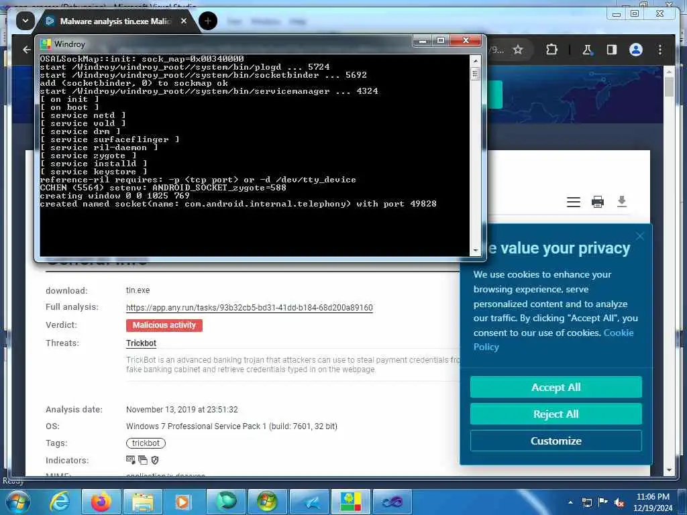
Task: Open the media player taskbar icon
Action: tap(183, 502)
